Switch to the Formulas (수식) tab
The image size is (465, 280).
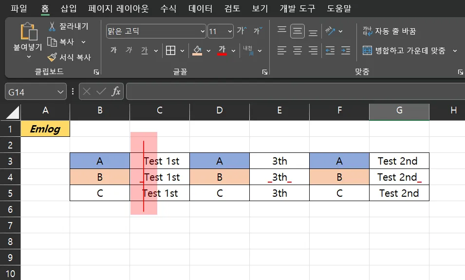[168, 8]
